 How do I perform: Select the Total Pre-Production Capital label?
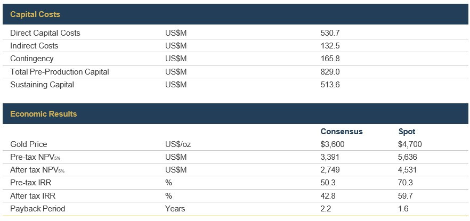[x=60, y=72]
